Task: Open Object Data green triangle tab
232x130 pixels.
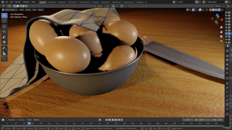Action: click(227, 104)
